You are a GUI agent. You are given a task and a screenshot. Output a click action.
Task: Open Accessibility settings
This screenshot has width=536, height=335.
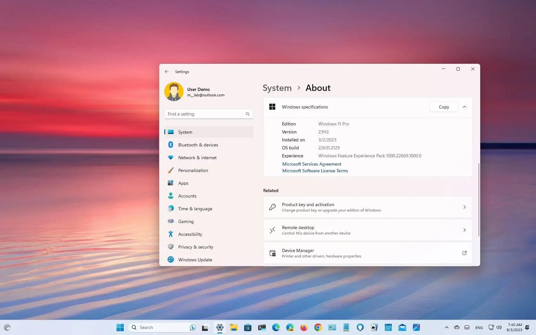(x=209, y=234)
